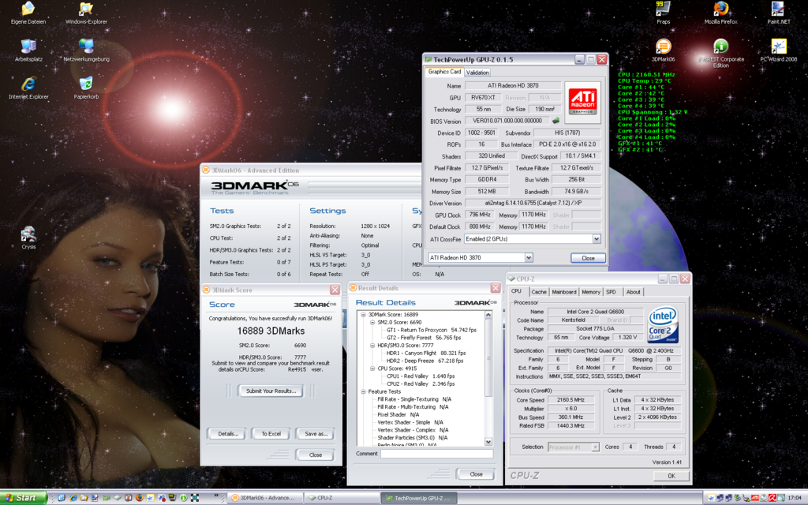This screenshot has width=808, height=505.
Task: Switch to the CPU-Z taskbar button
Action: tap(340, 499)
